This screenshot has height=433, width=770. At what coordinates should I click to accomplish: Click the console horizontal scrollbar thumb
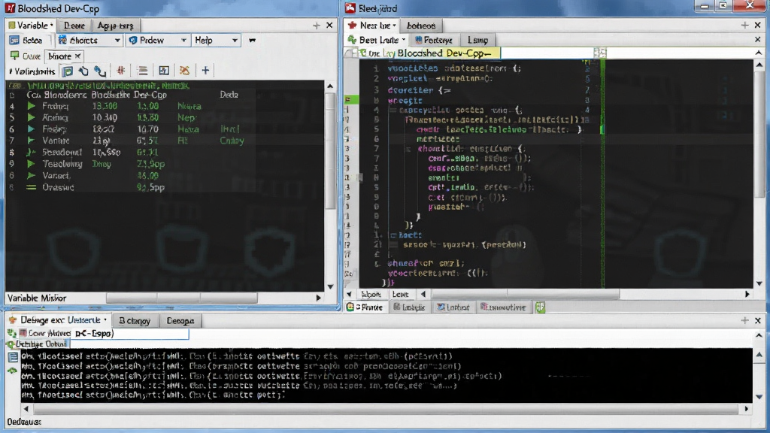(386, 408)
